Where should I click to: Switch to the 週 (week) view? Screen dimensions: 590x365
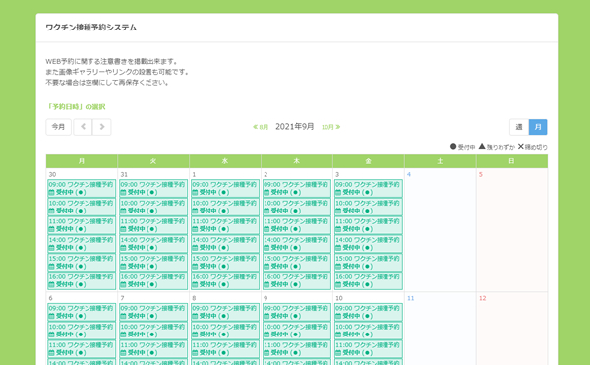[x=519, y=127]
